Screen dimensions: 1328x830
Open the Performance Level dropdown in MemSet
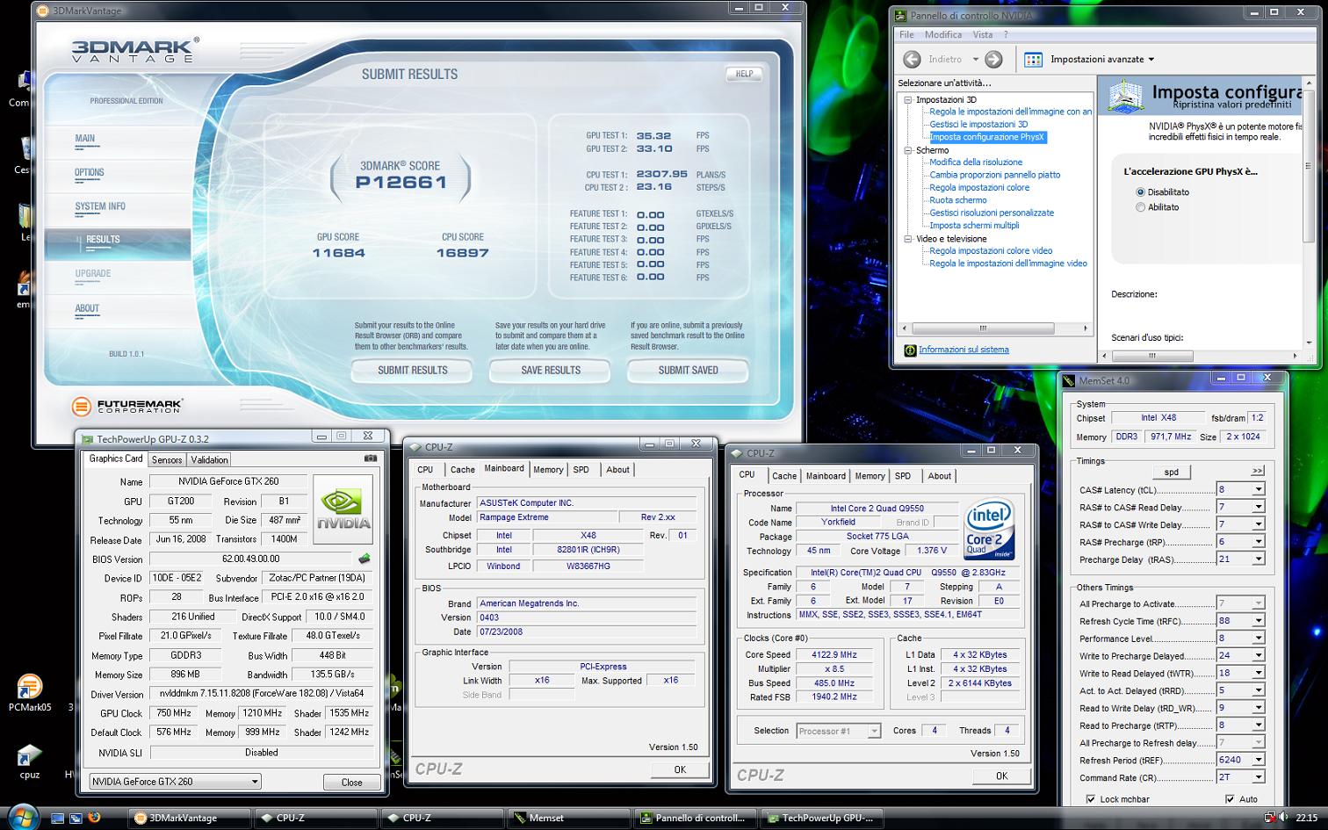(1258, 639)
